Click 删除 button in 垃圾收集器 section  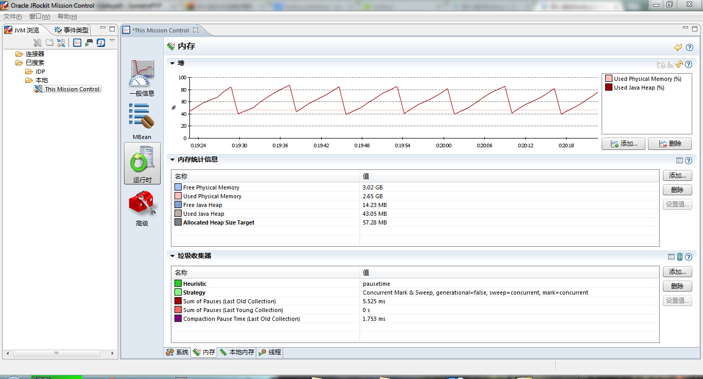coord(677,286)
